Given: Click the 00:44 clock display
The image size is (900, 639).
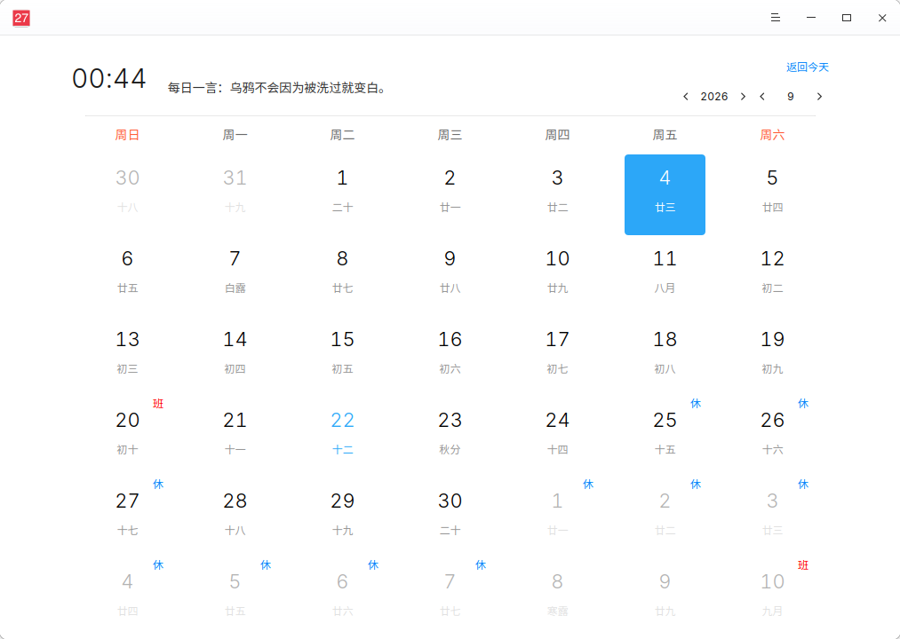Looking at the screenshot, I should coord(109,79).
